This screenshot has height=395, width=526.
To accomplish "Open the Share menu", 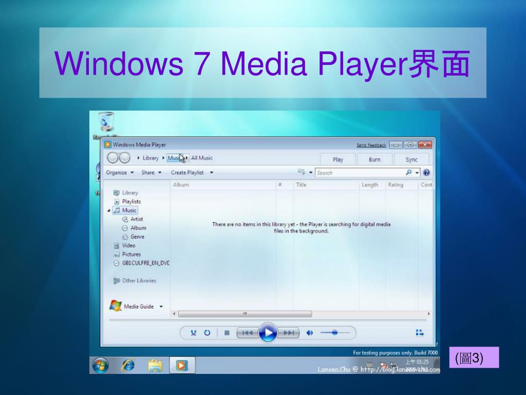I will coord(152,173).
